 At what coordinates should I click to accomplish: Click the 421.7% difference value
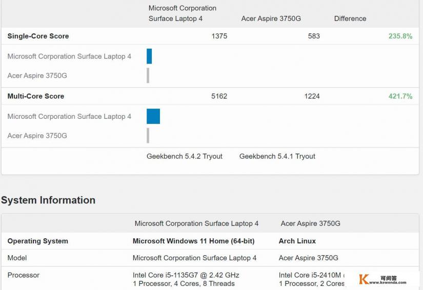pyautogui.click(x=400, y=96)
